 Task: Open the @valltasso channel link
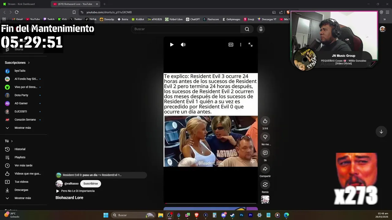click(71, 184)
